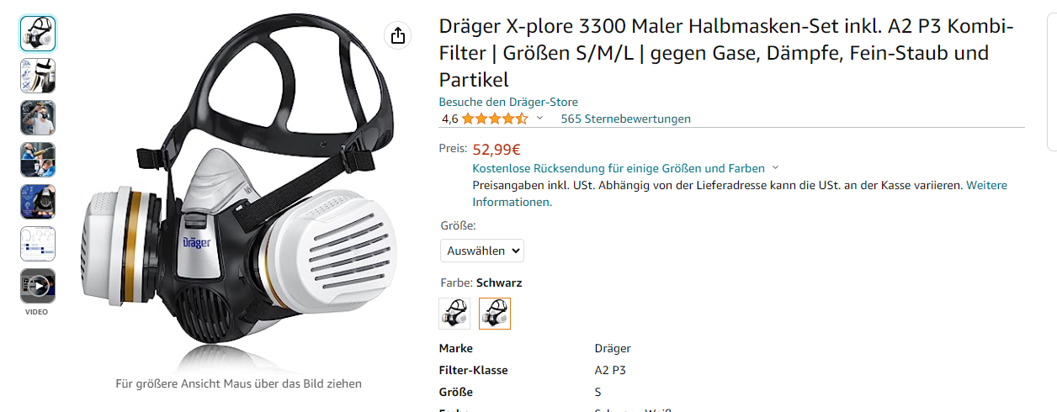Show fourth thumbnail with worker spraying

pyautogui.click(x=38, y=160)
